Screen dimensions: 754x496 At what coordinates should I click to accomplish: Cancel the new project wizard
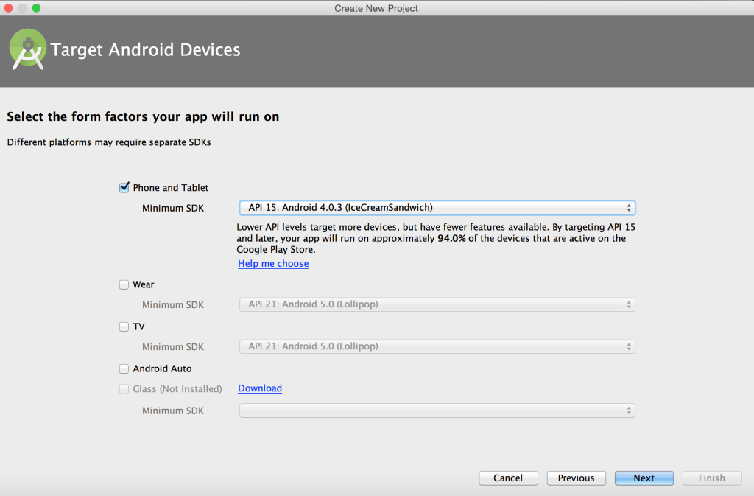(508, 478)
